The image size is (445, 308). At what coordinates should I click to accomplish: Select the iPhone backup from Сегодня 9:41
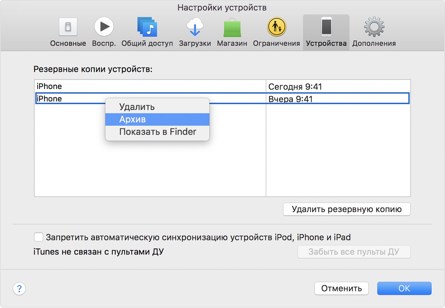[x=222, y=87]
